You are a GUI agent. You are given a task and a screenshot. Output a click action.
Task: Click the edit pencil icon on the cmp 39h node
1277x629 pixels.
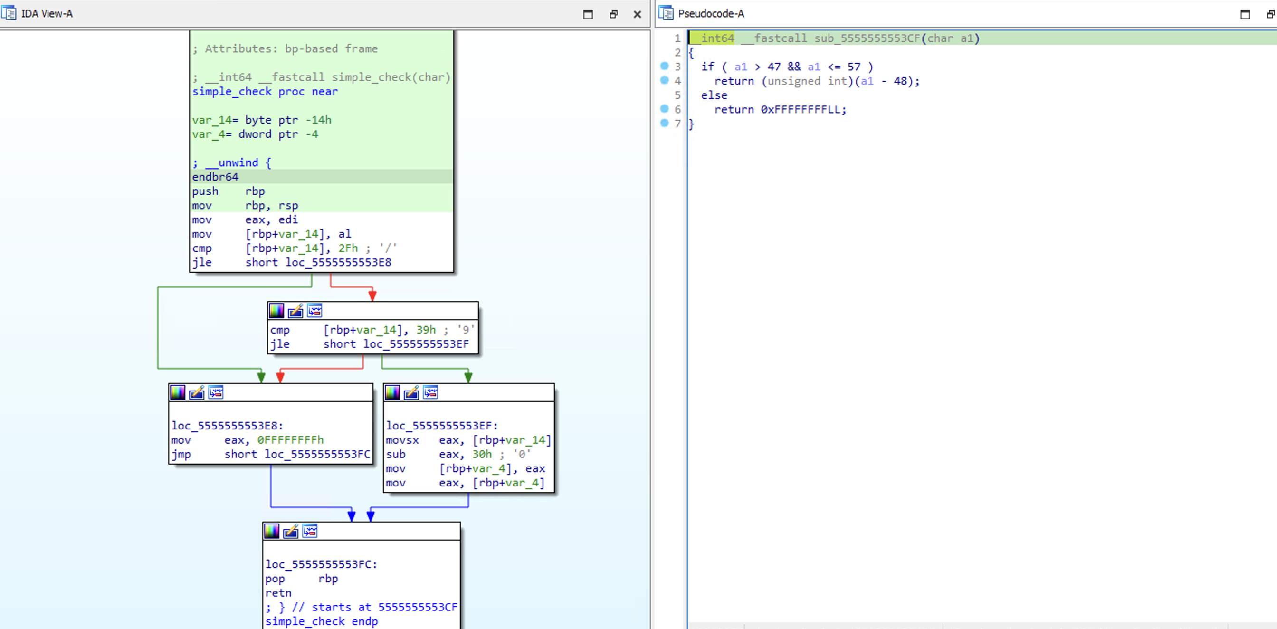click(295, 311)
